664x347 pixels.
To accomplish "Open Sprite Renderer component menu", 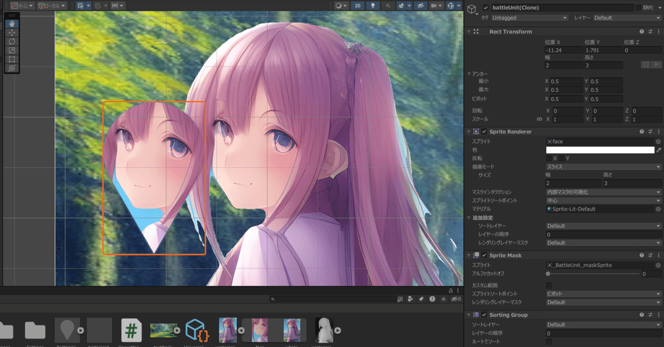I will 658,132.
